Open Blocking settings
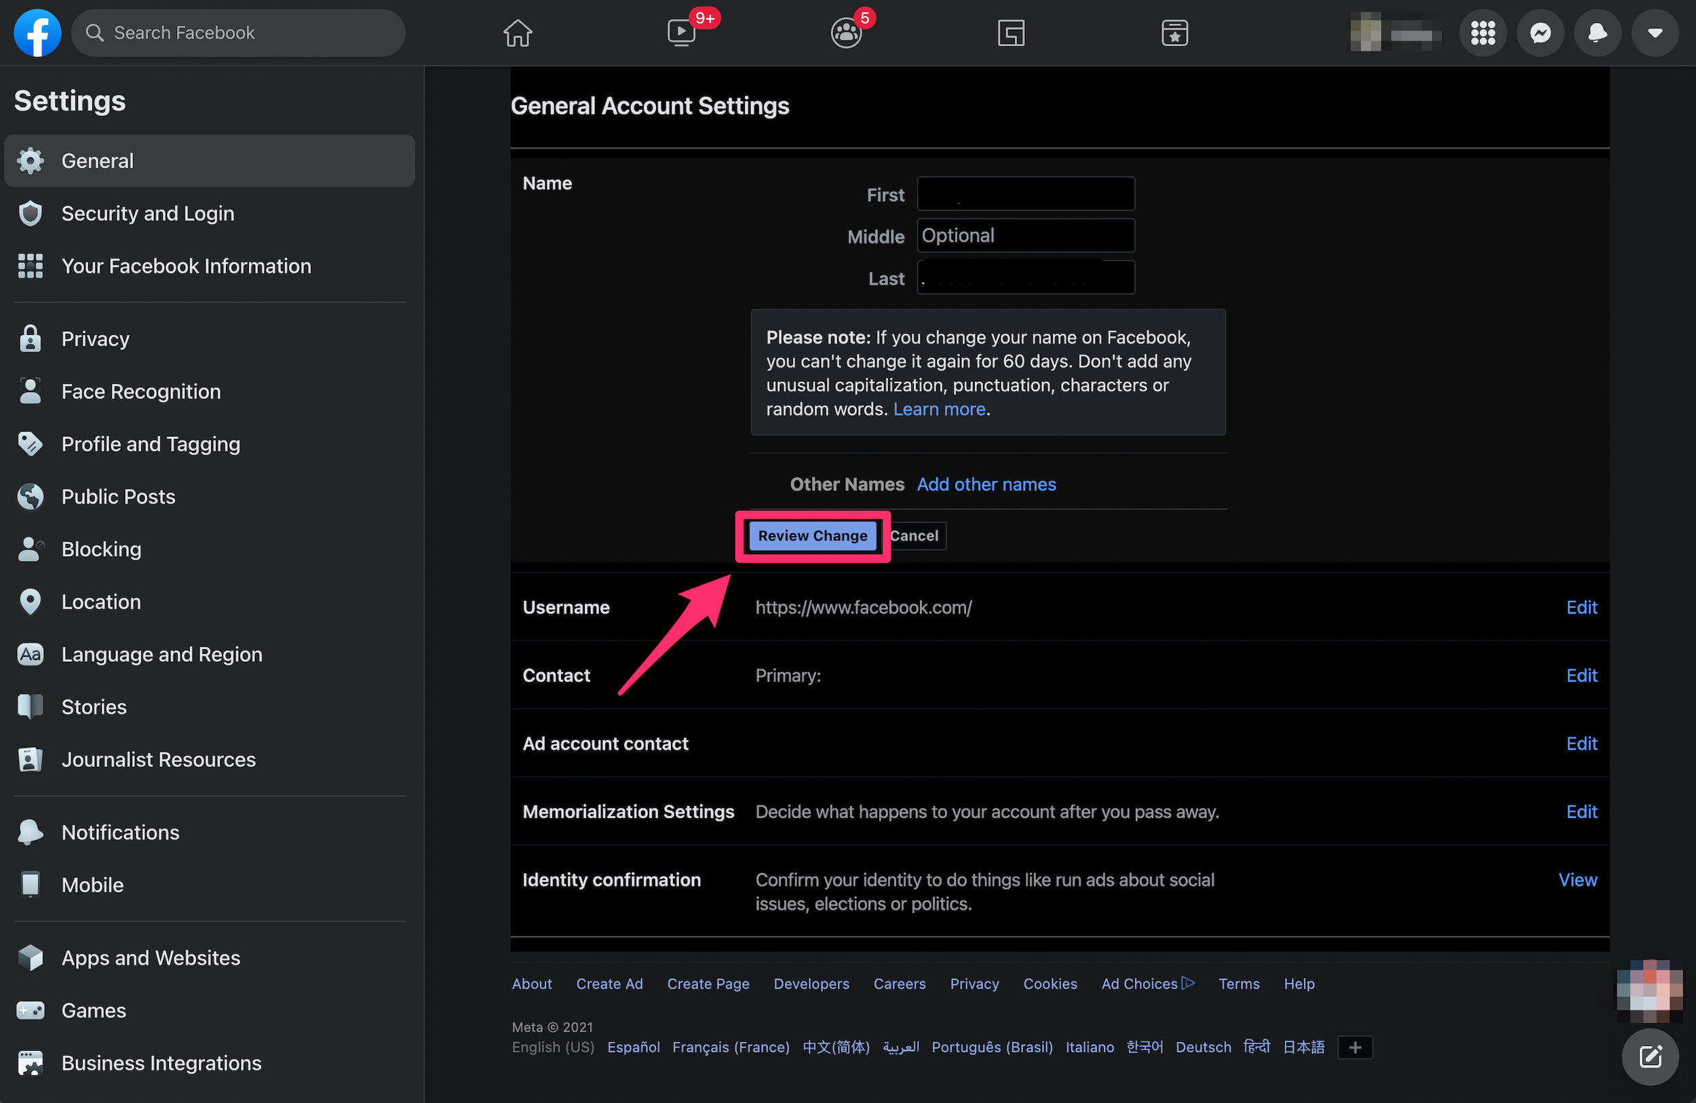Screen dimensions: 1696x1103 point(210,549)
